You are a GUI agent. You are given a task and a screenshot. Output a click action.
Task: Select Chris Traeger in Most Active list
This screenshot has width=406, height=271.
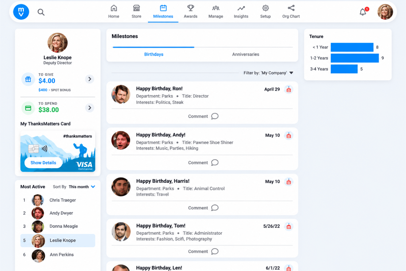pyautogui.click(x=58, y=200)
